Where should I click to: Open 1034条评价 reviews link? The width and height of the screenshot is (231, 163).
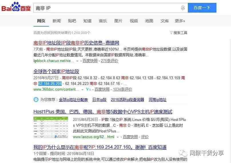123,89
